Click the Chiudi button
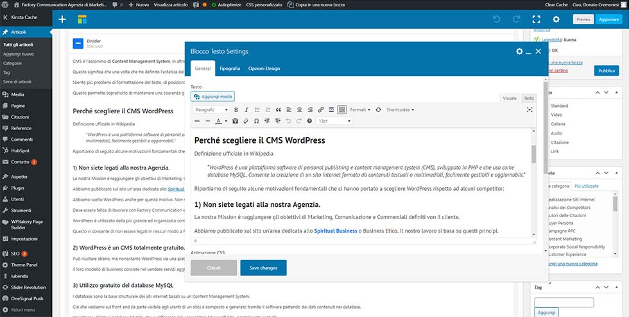This screenshot has height=317, width=629. [213, 268]
